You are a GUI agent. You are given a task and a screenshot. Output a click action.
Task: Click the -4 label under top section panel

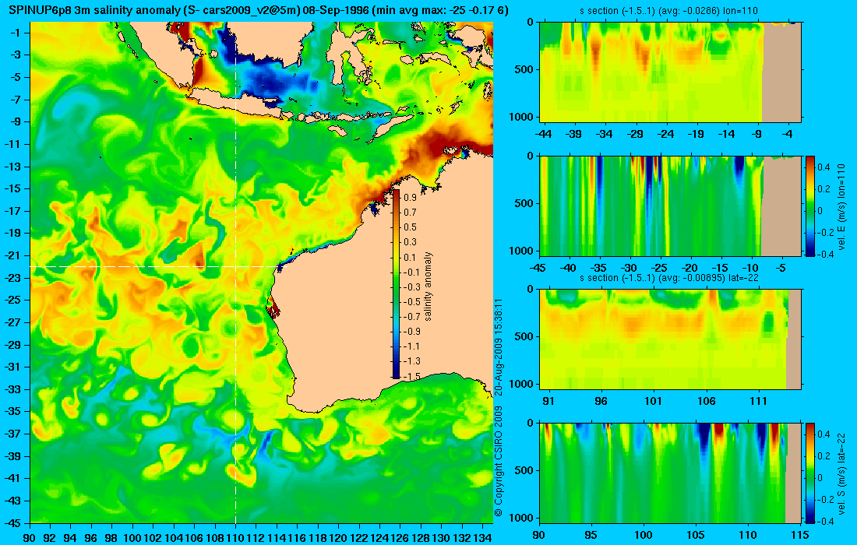tap(787, 134)
